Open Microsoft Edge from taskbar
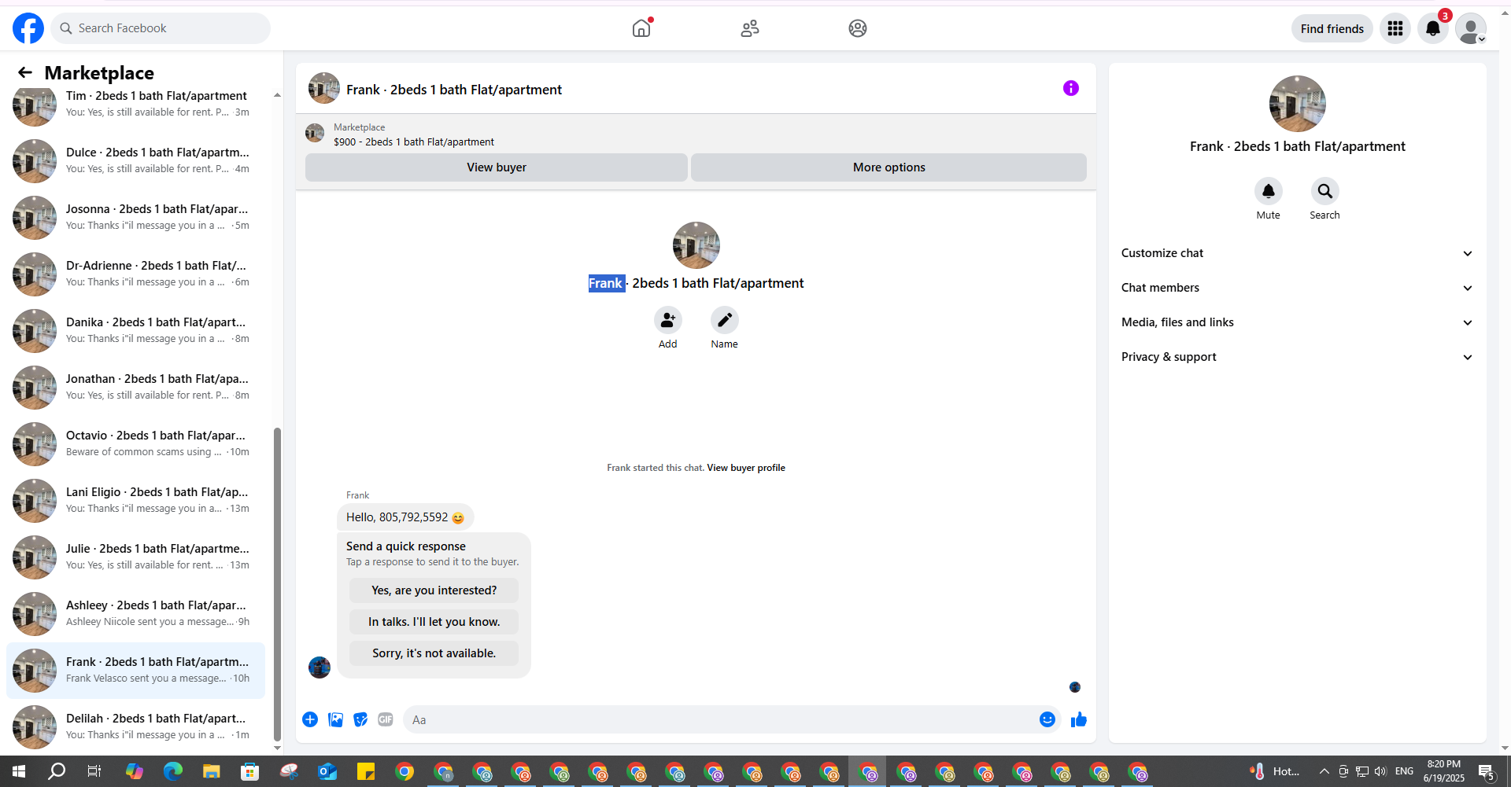Image resolution: width=1511 pixels, height=787 pixels. (172, 771)
